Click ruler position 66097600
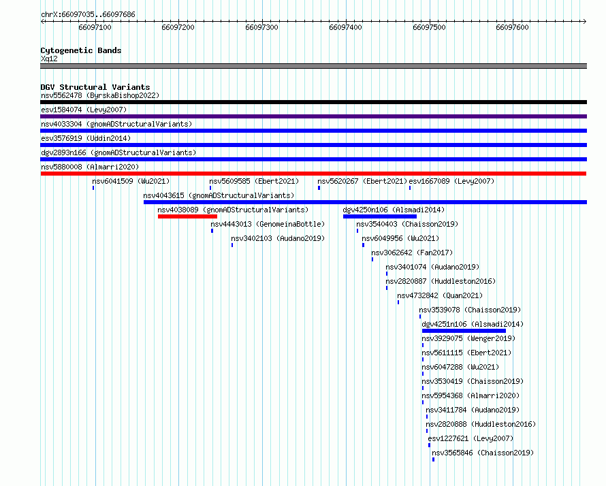This screenshot has width=606, height=486. click(x=512, y=27)
